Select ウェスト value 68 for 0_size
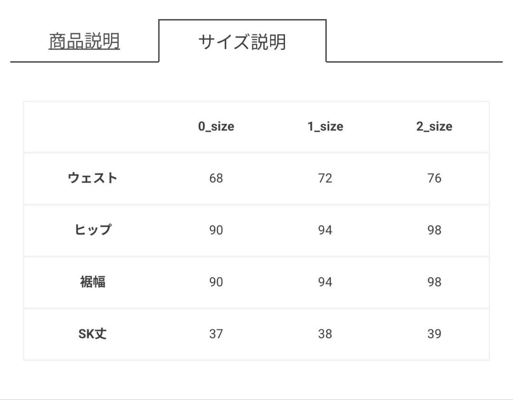 pos(216,178)
